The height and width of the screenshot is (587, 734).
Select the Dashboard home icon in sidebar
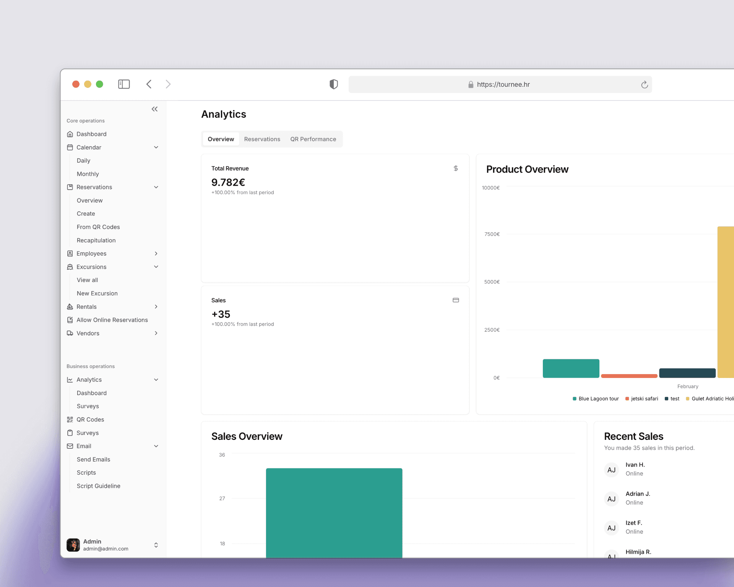click(70, 134)
